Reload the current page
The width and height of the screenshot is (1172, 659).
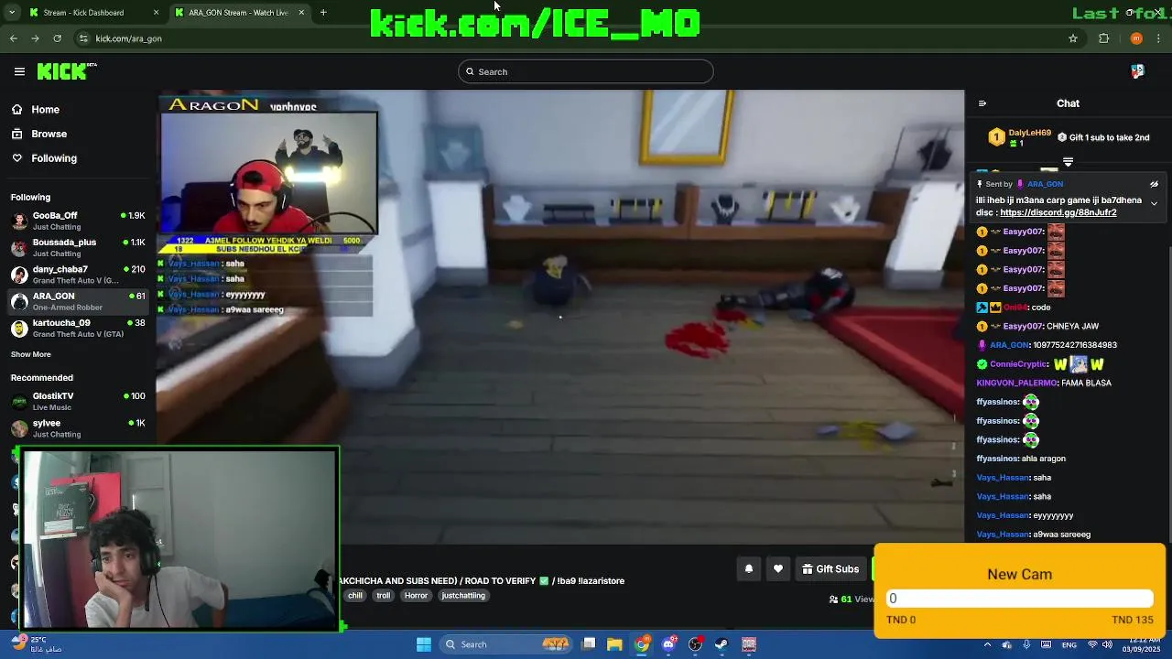(x=57, y=38)
